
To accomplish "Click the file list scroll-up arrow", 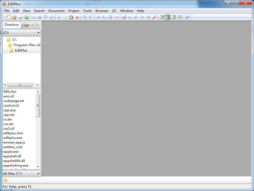I will [x=38, y=92].
